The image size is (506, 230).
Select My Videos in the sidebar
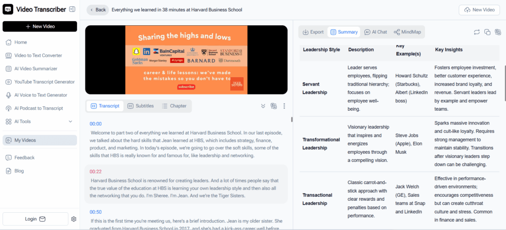pyautogui.click(x=40, y=140)
